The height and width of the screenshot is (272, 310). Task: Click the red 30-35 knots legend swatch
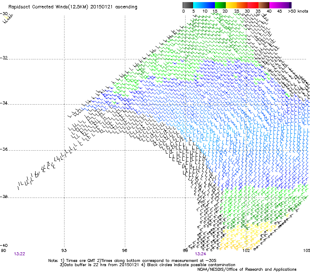(253, 5)
